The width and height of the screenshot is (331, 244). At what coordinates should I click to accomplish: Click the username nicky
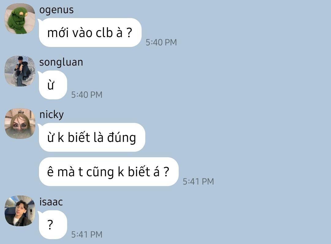coord(51,115)
